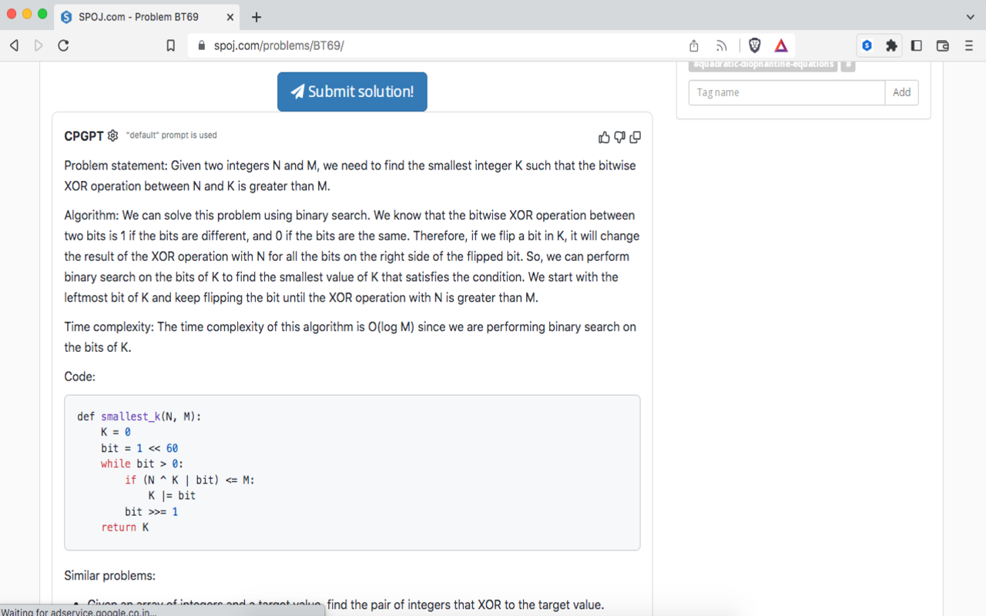Click the Submit solution button
This screenshot has height=616, width=986.
tap(352, 91)
